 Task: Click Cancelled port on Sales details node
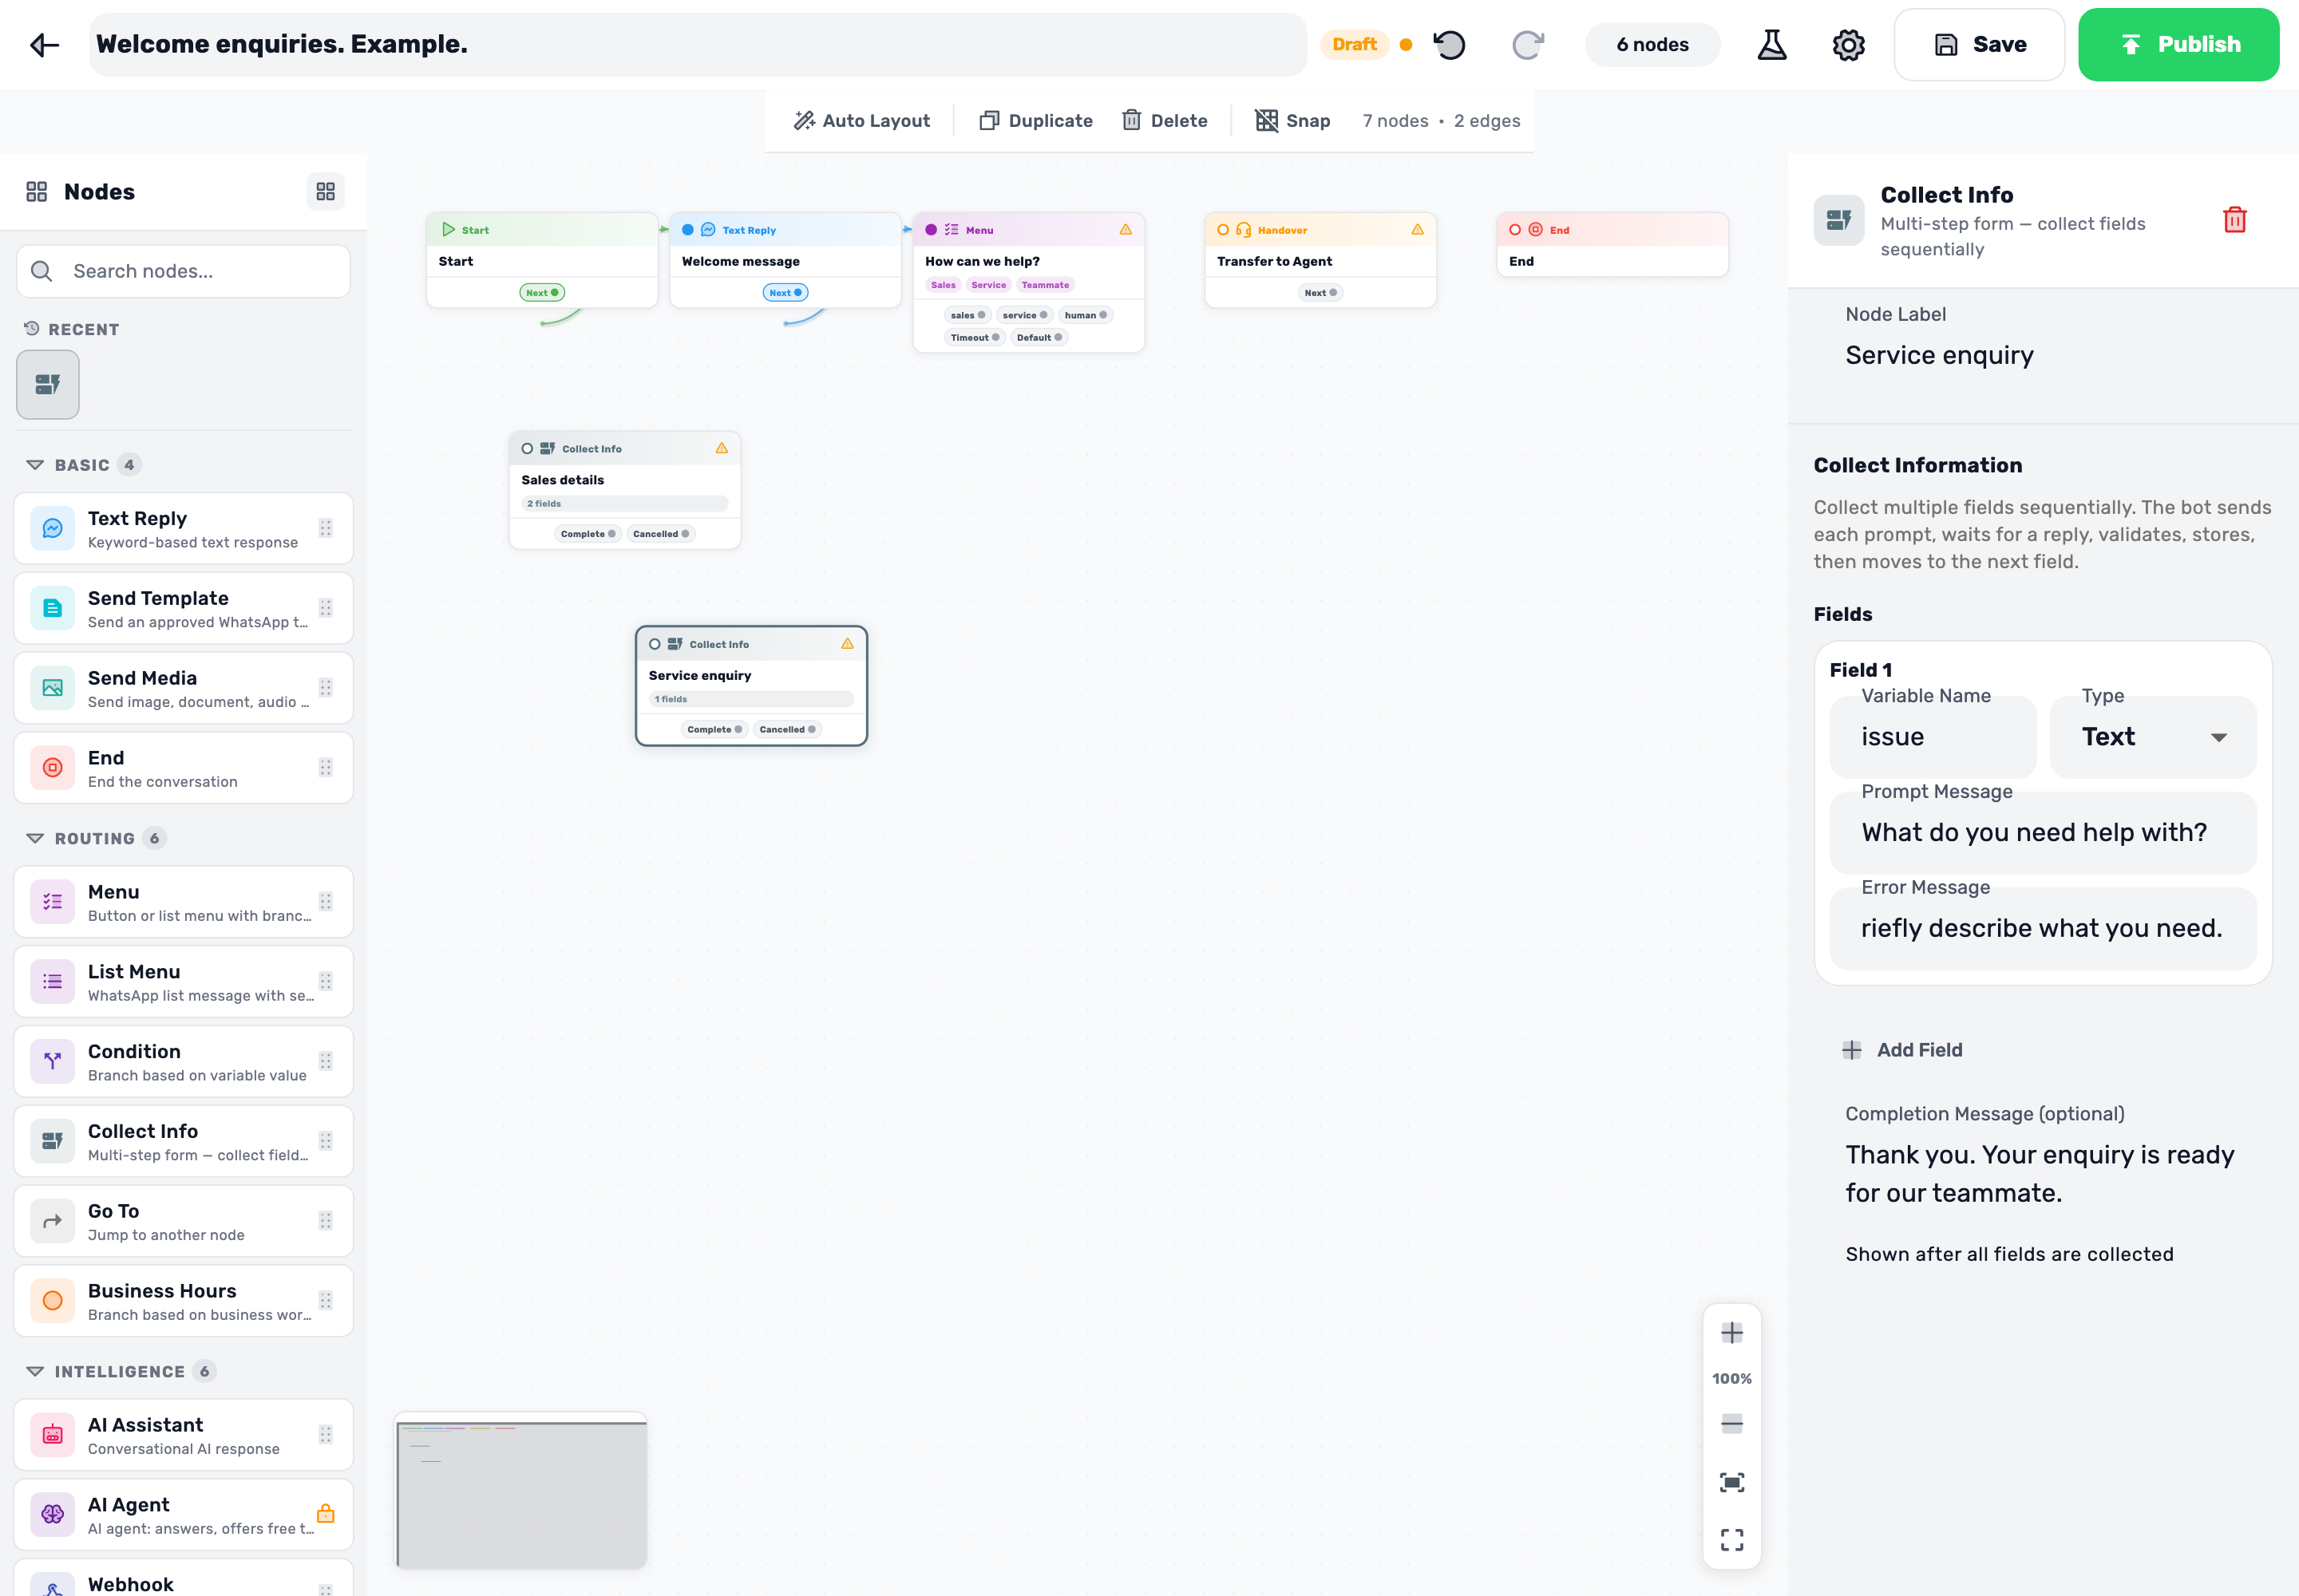coord(660,534)
